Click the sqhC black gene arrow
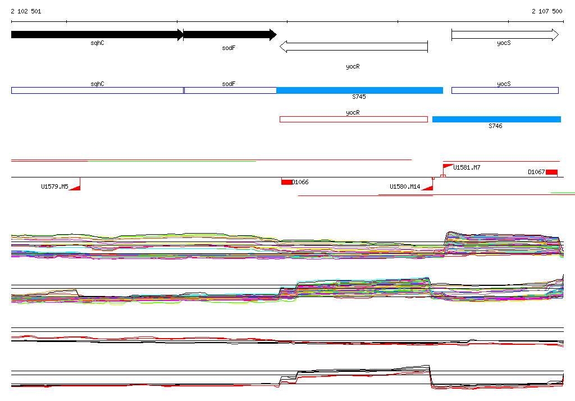575x401 pixels. pos(97,35)
